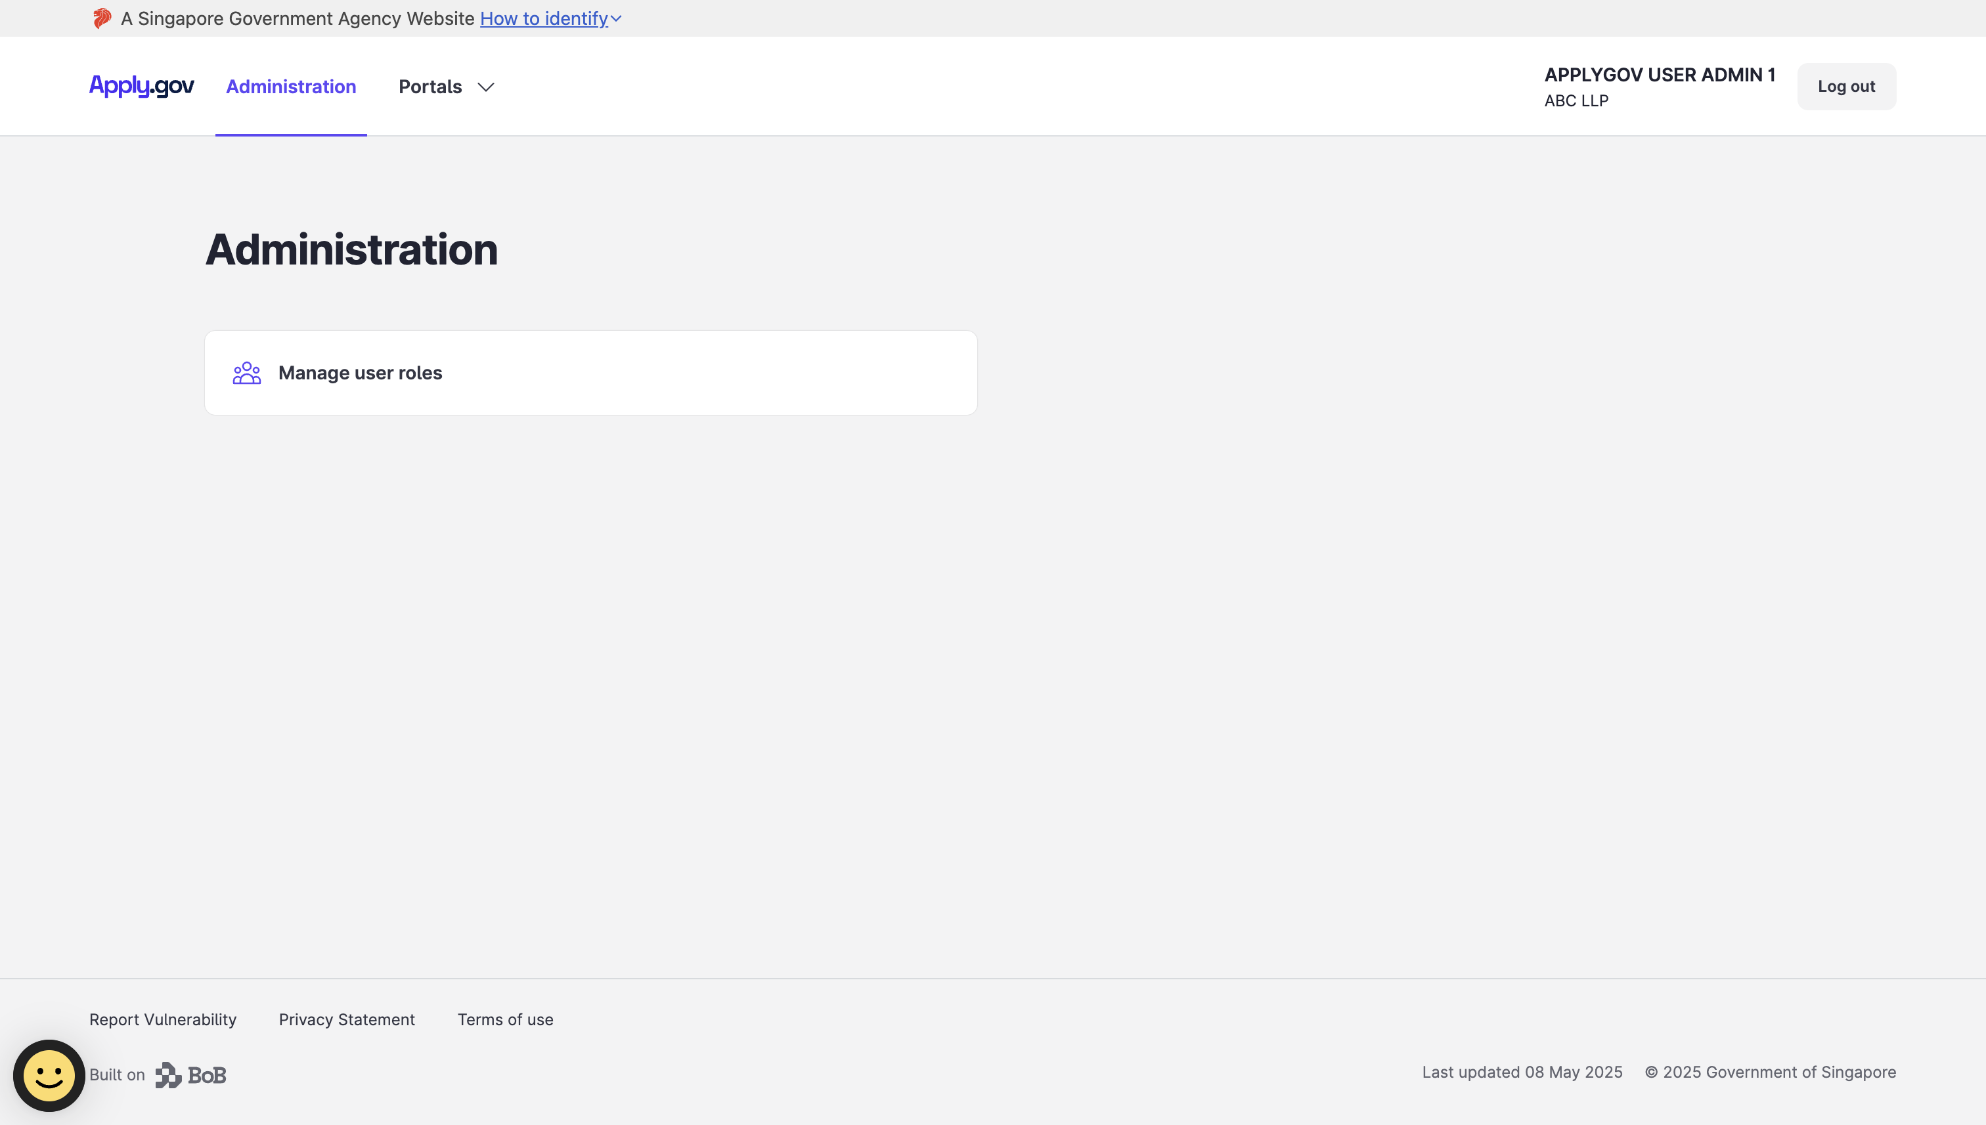
Task: Switch to the Administration tab
Action: pos(291,87)
